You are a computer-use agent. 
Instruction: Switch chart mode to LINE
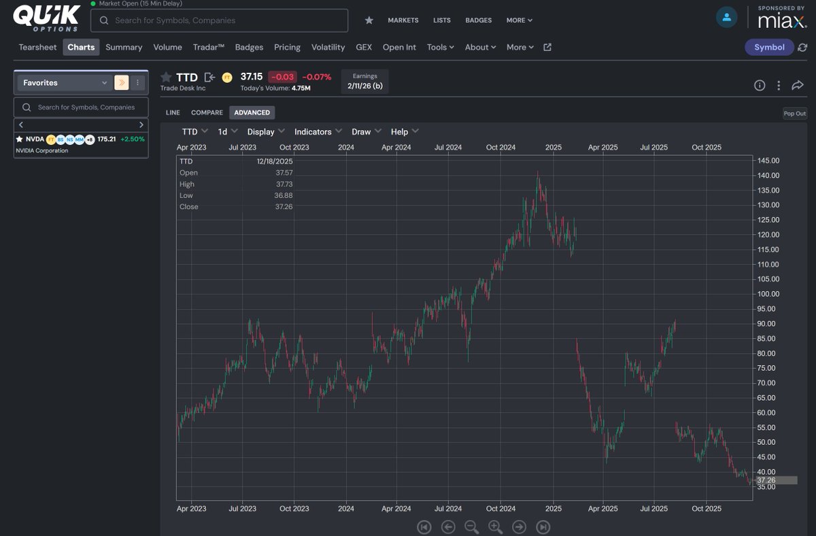tap(173, 112)
